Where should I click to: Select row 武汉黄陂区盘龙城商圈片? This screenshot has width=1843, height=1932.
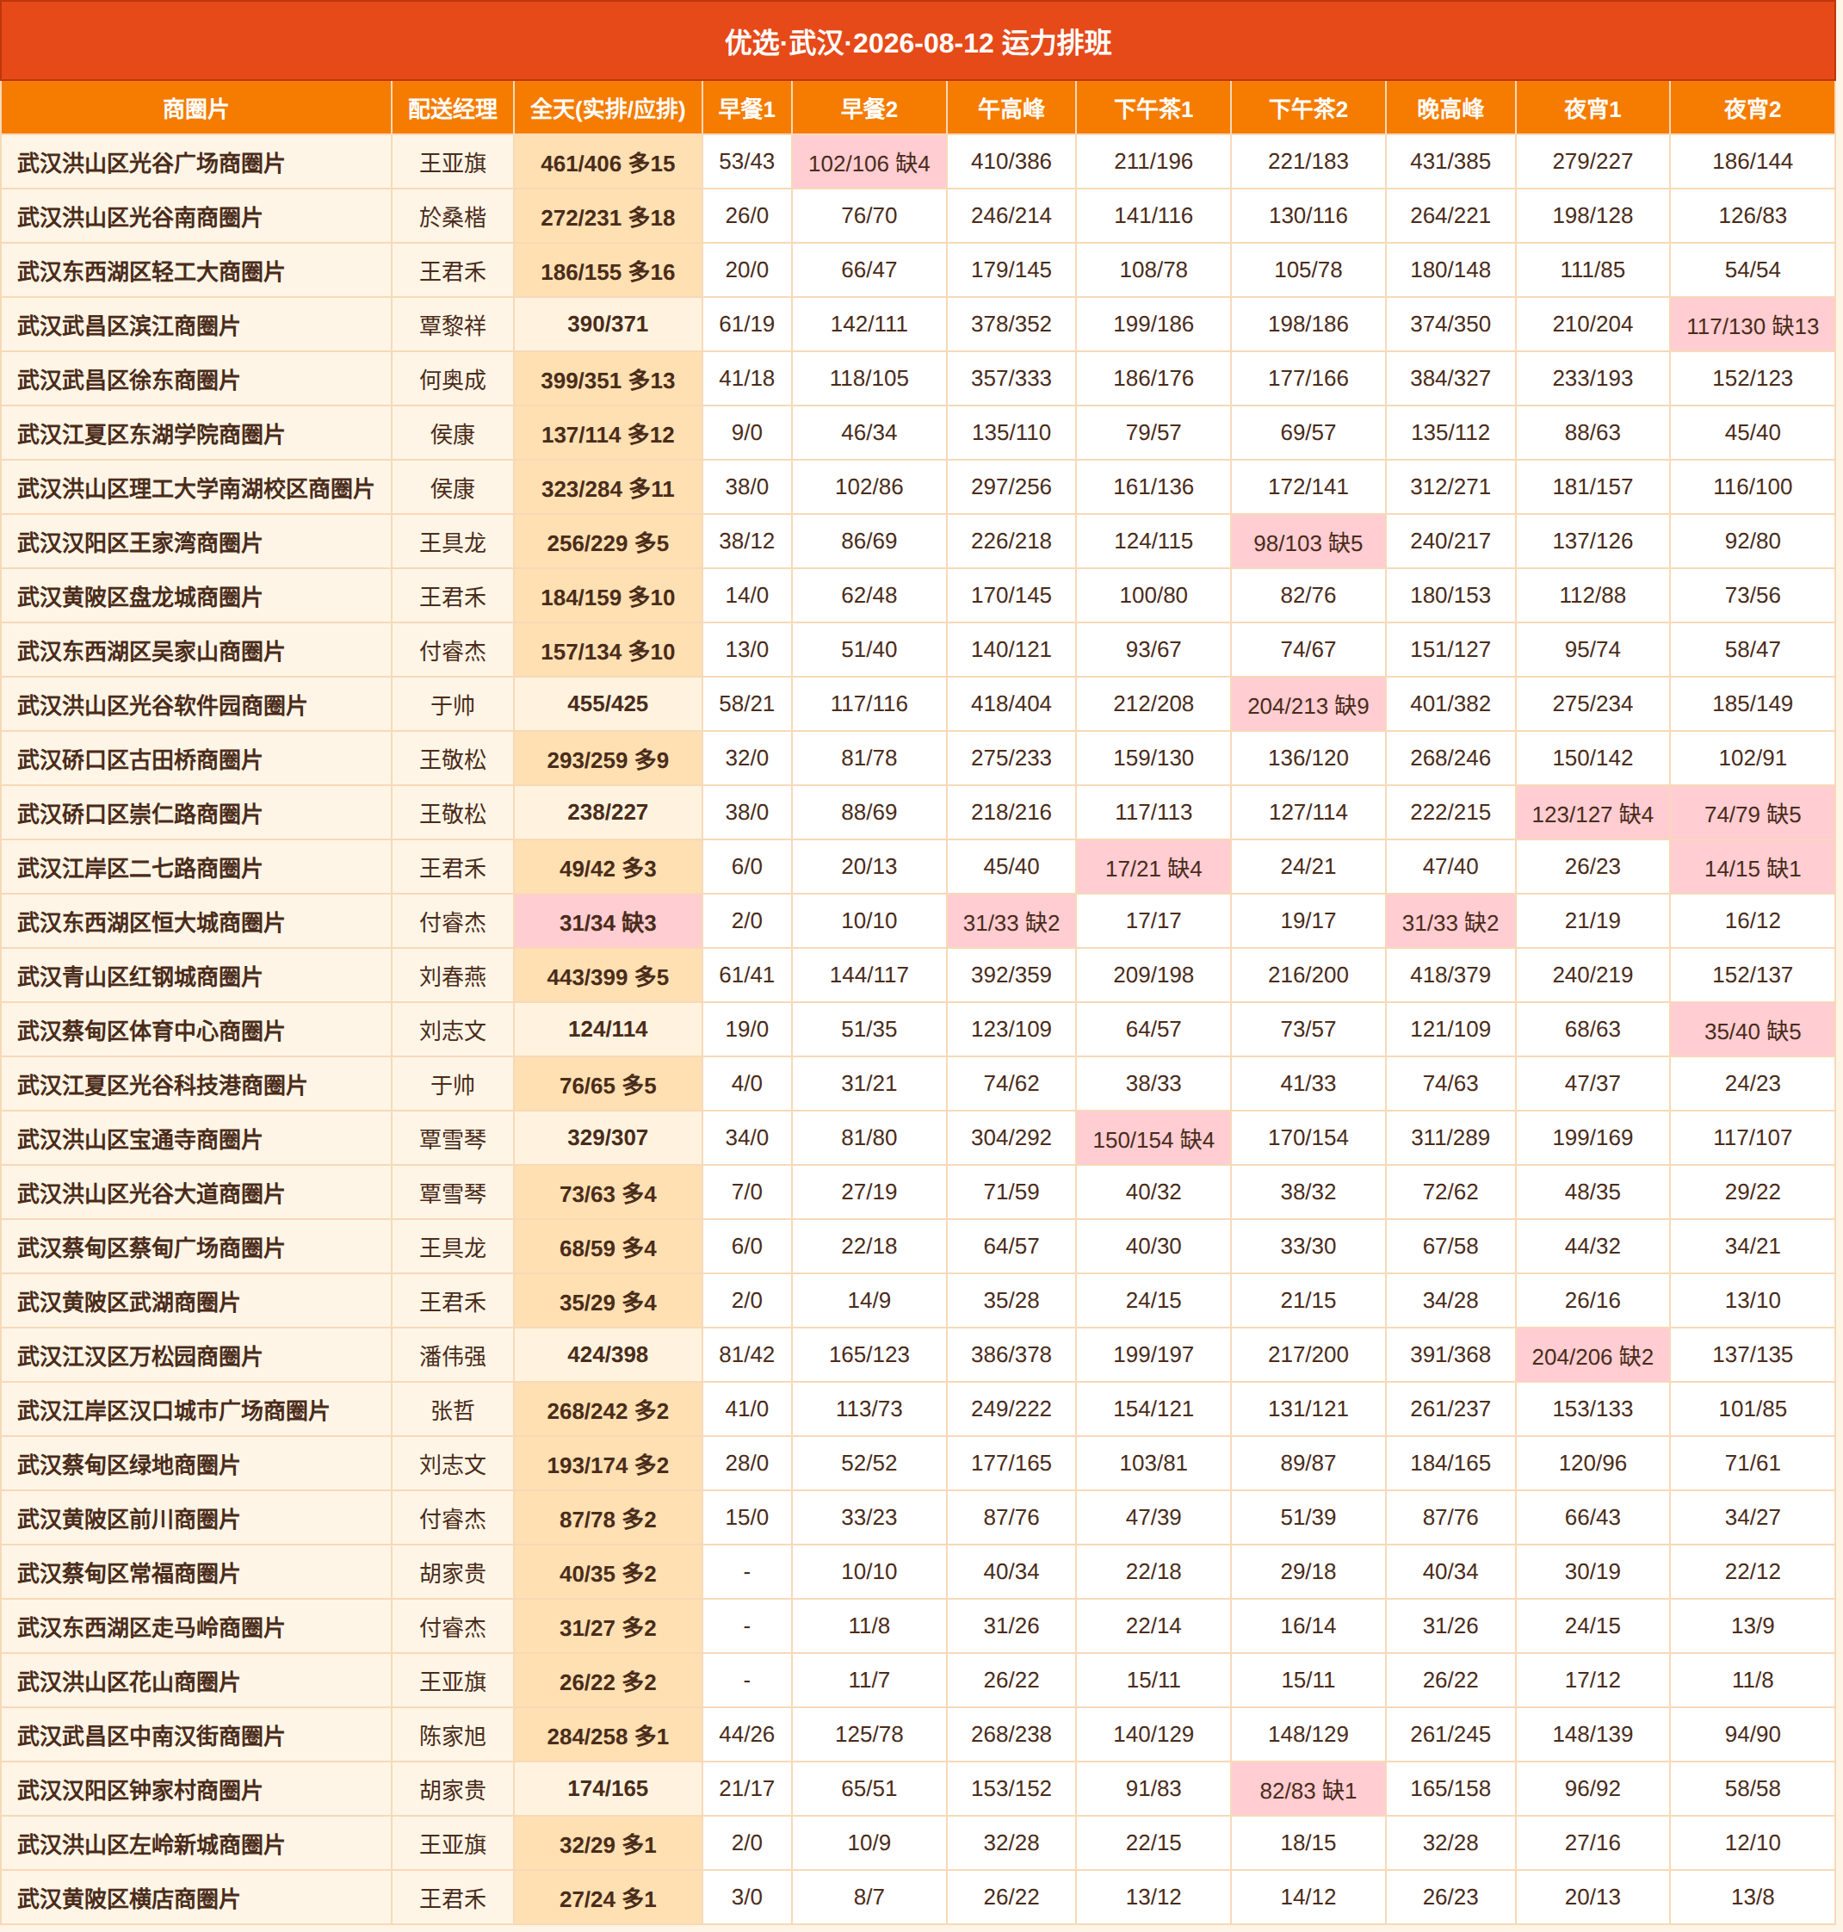(918, 597)
